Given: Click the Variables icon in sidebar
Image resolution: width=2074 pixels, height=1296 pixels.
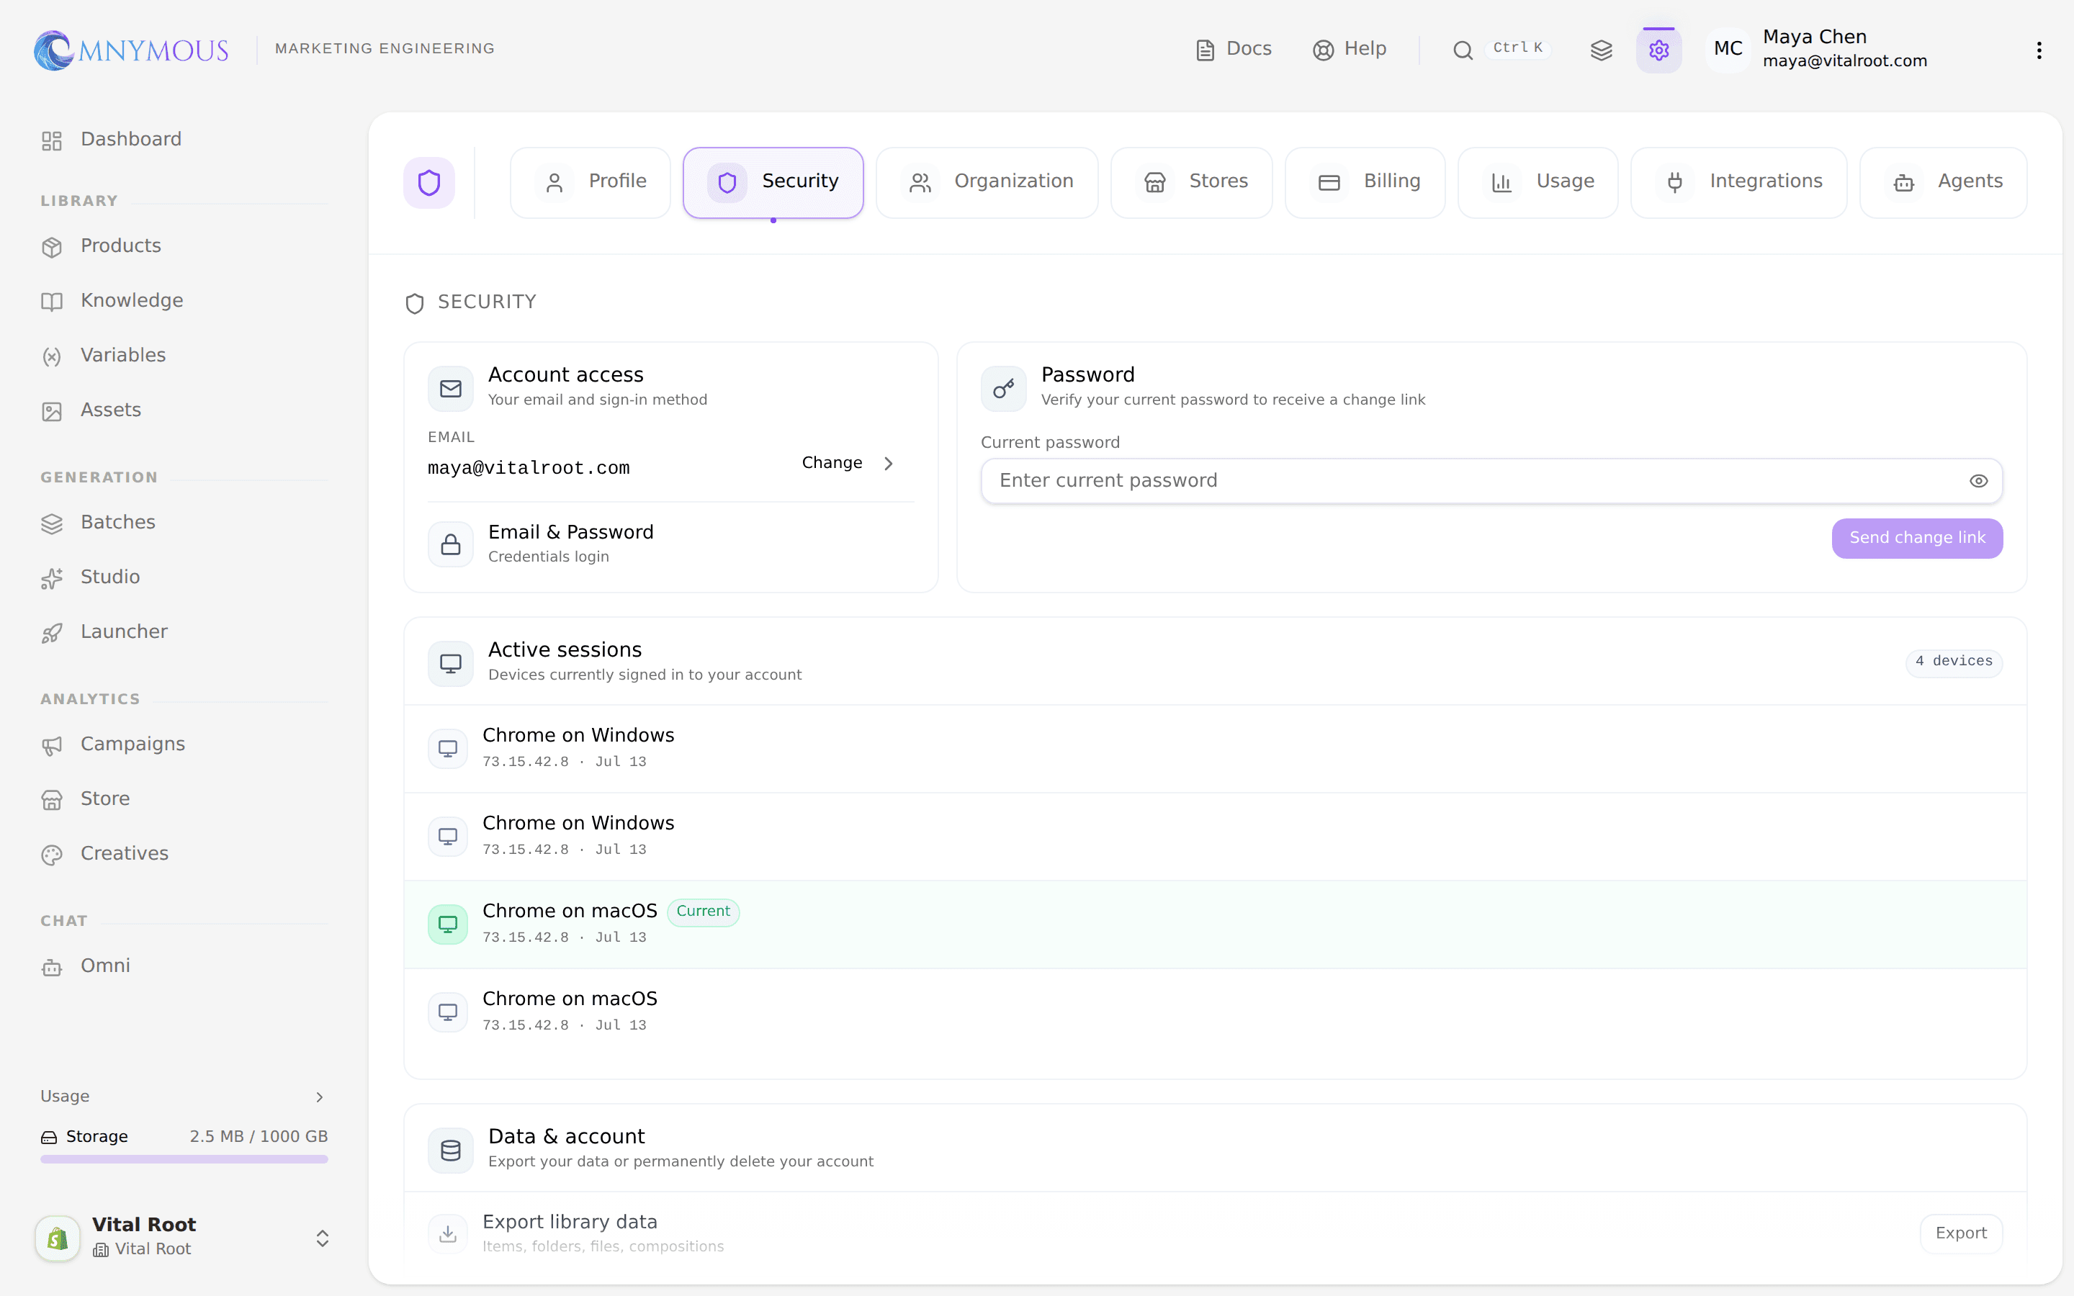Looking at the screenshot, I should pos(51,356).
